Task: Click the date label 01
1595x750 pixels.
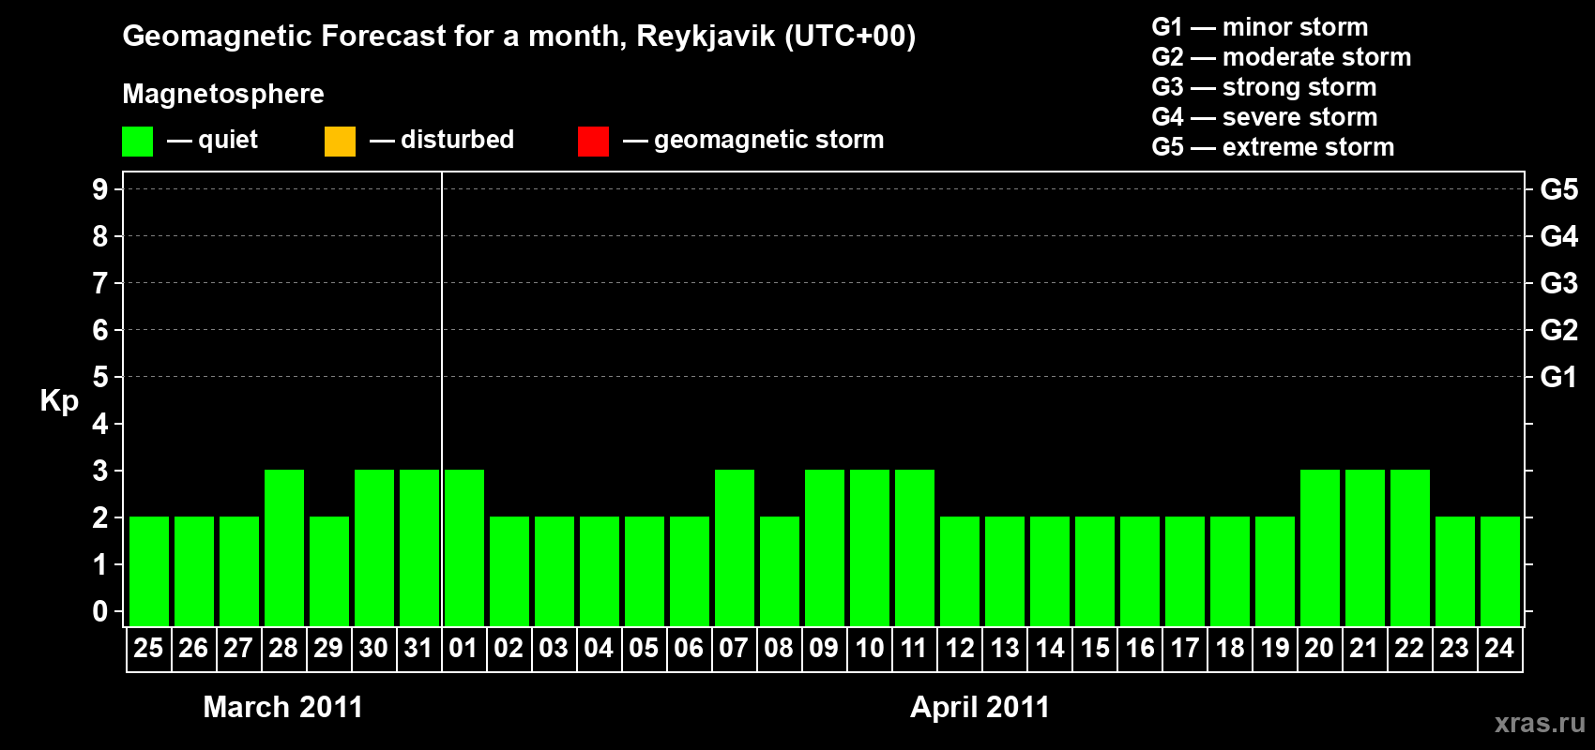Action: click(x=463, y=648)
